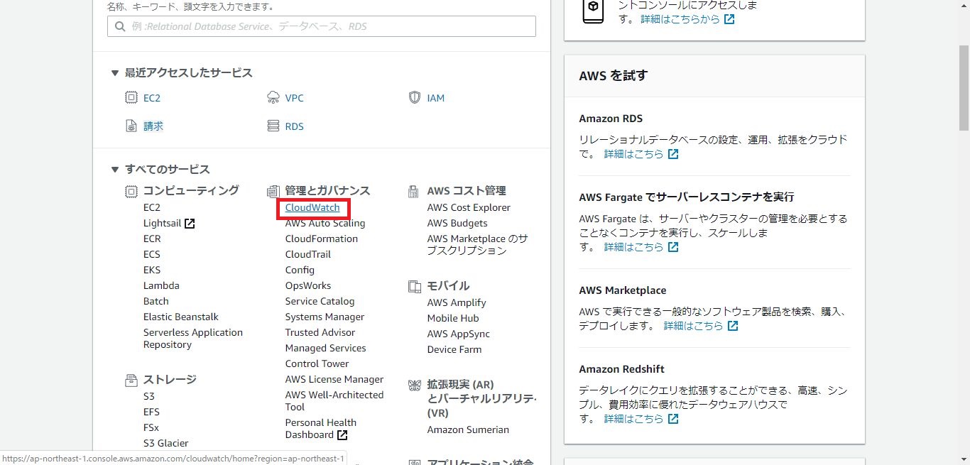Open CloudWatch under 管理とガバナンス
This screenshot has width=970, height=465.
[x=312, y=208]
